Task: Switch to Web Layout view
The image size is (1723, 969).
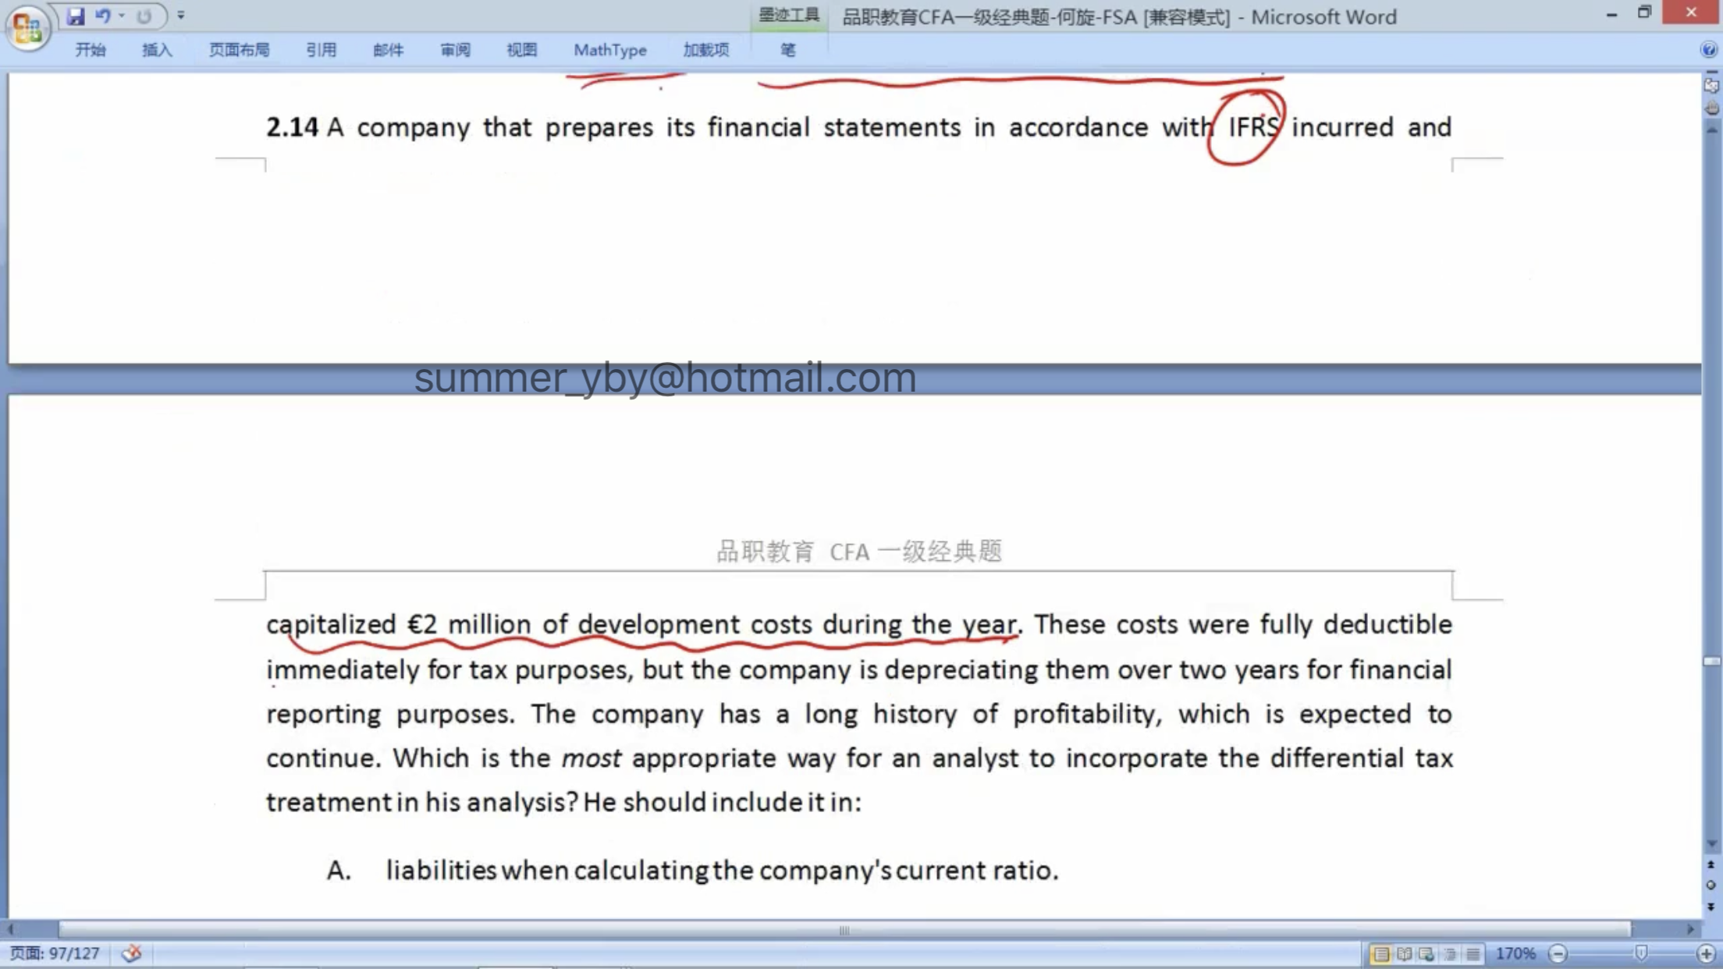Action: (x=1426, y=953)
